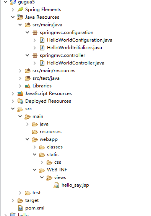Click the static folder icon
The width and height of the screenshot is (151, 216).
[x=42, y=155]
